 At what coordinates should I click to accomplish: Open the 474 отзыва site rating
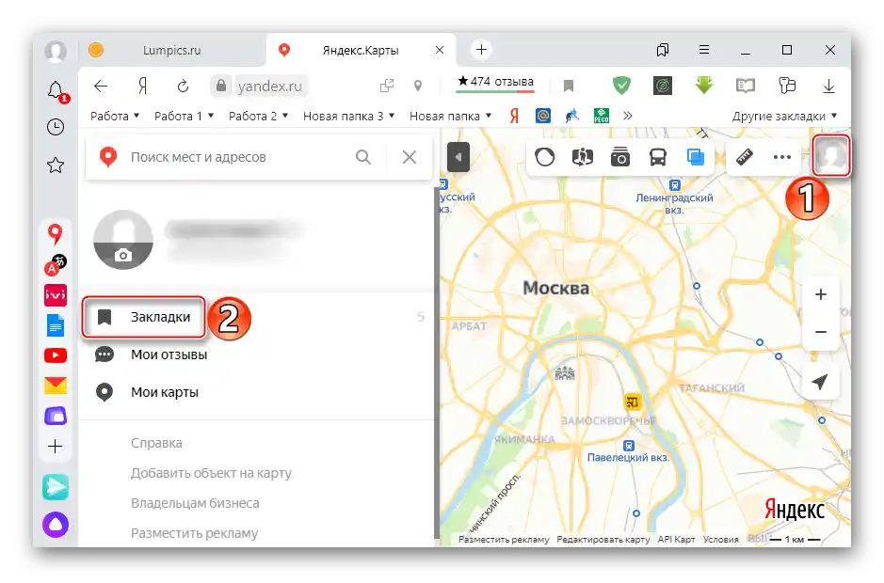(495, 82)
